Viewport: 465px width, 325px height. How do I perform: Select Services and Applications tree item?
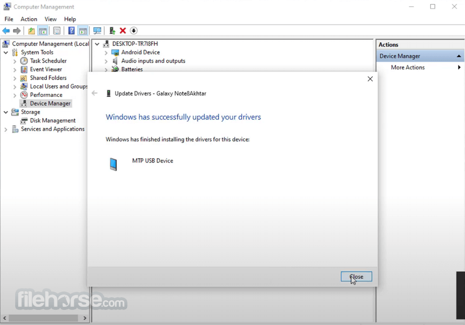(52, 129)
